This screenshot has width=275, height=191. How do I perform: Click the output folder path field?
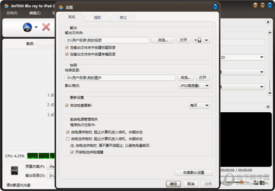click(x=107, y=40)
